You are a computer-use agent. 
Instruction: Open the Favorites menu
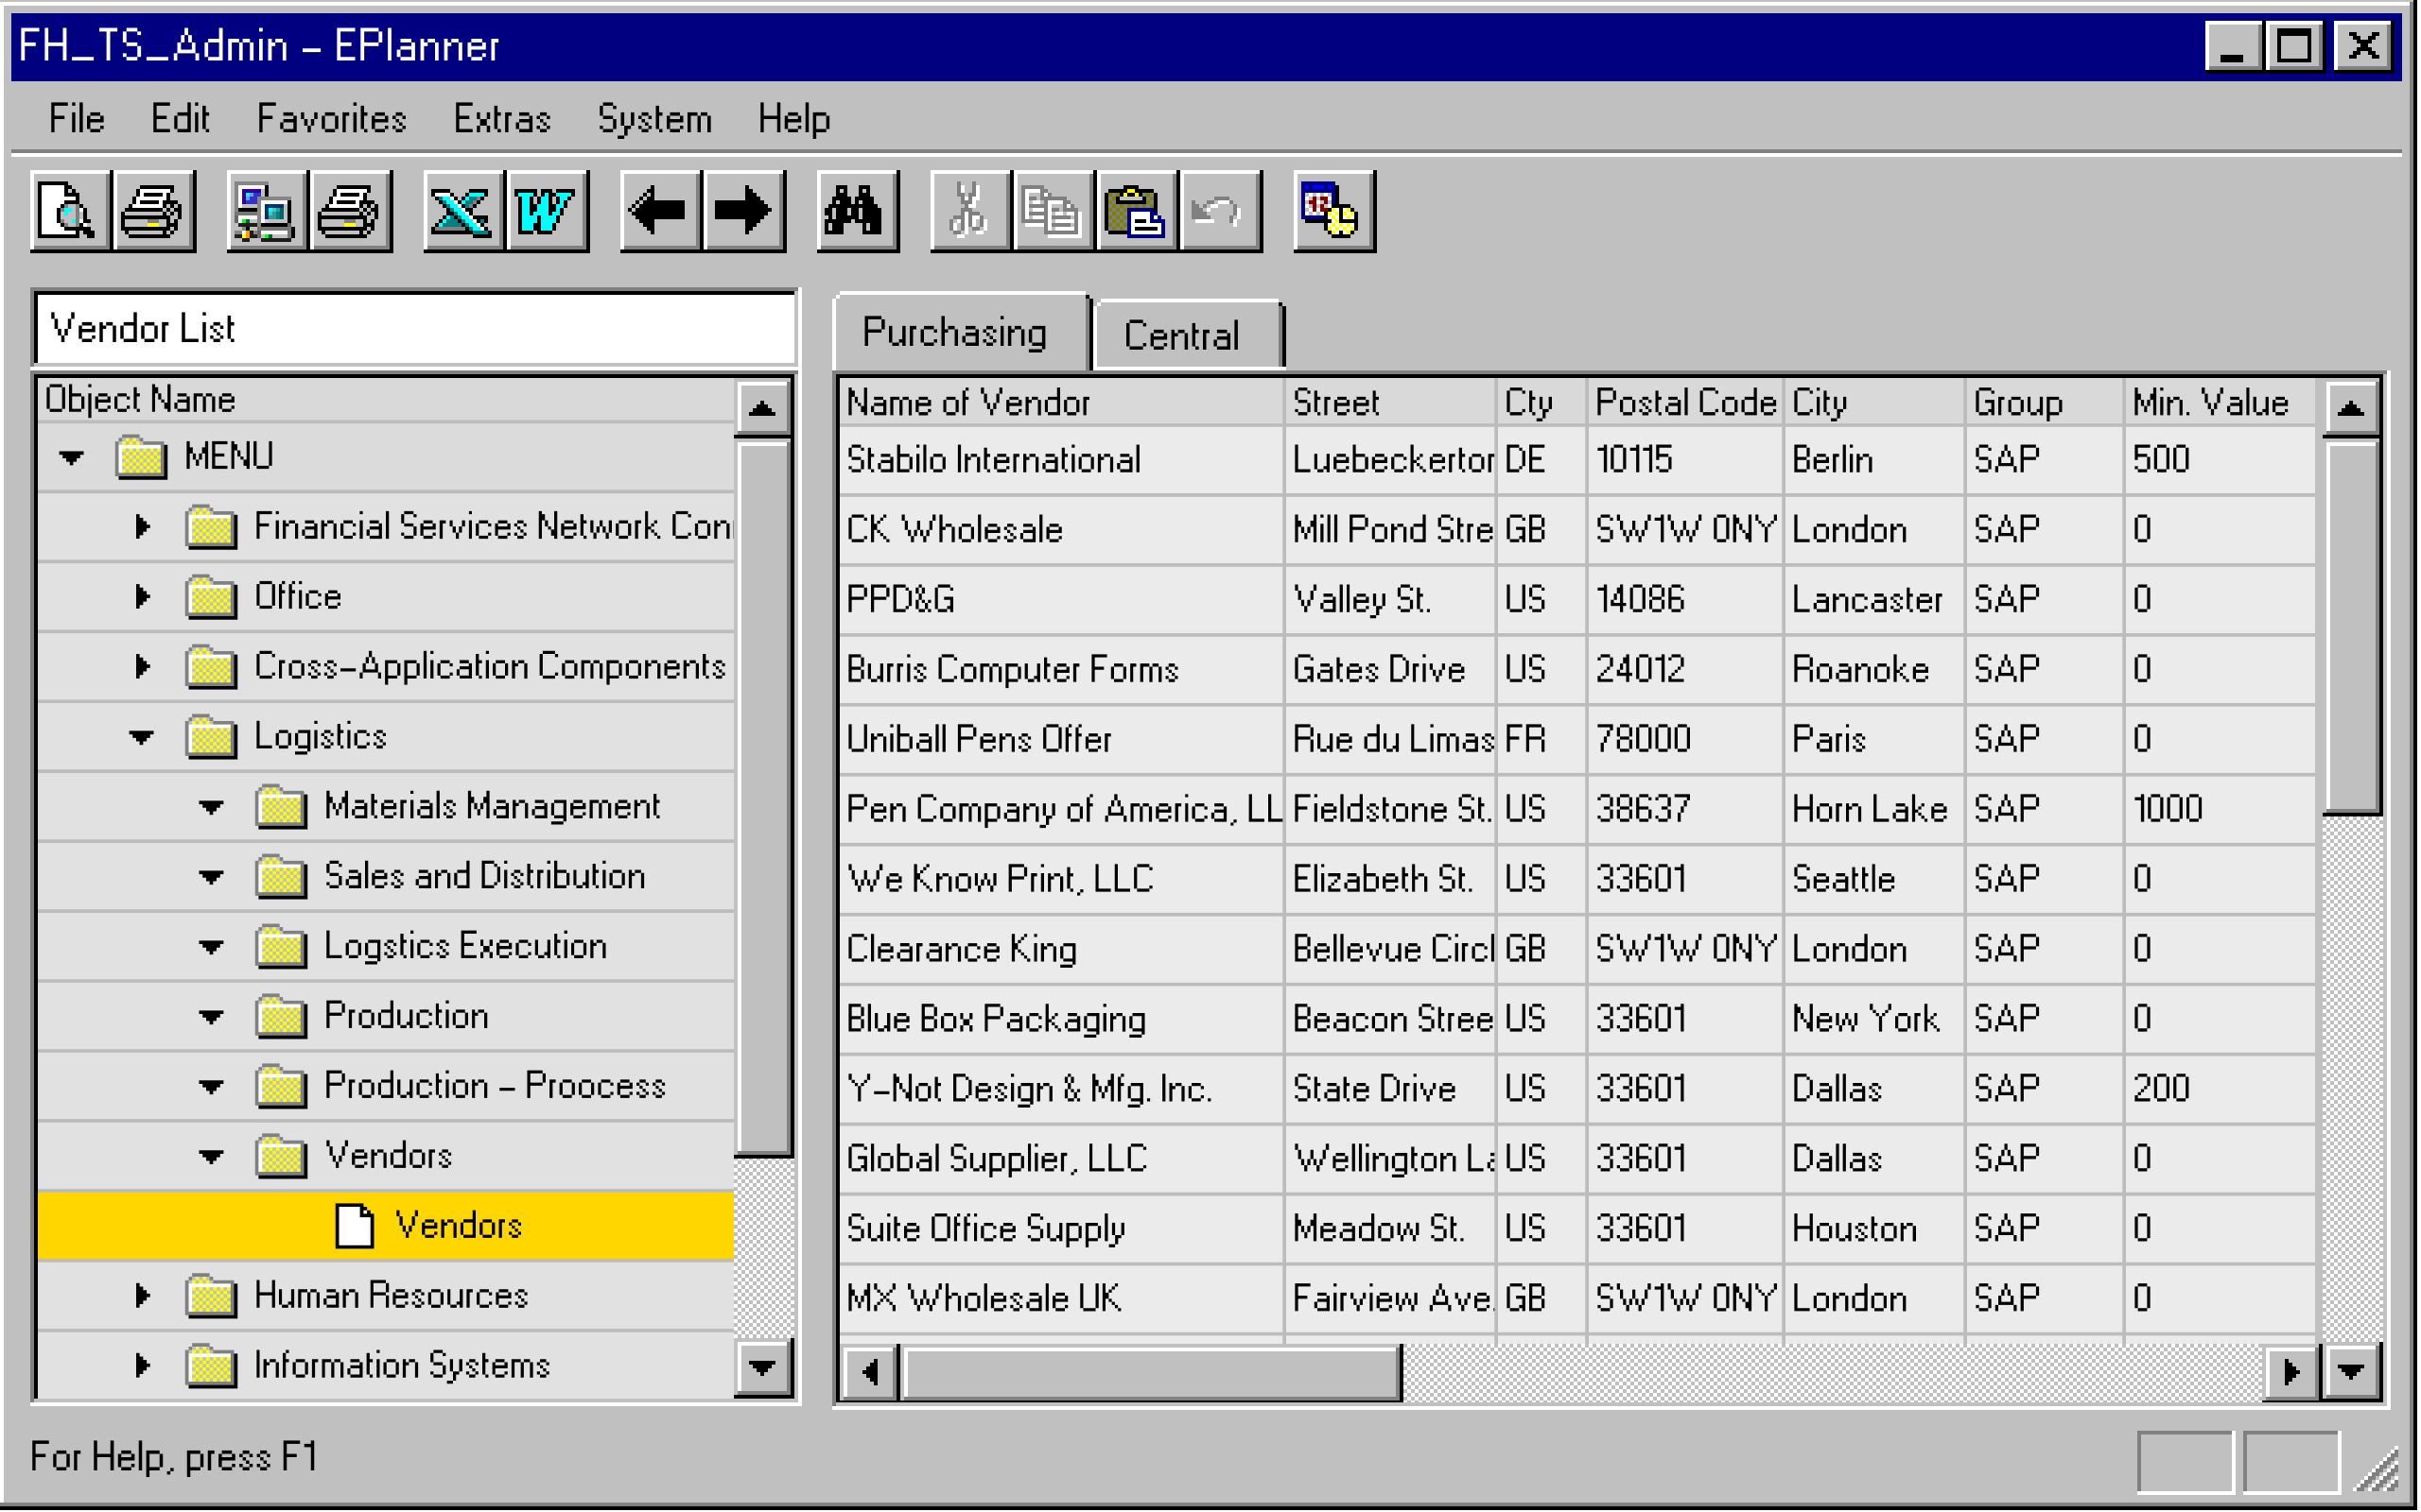[x=330, y=119]
